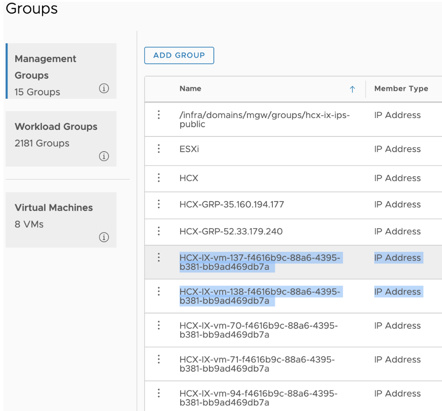Click three-dot menu for HCX-GRP-35.160.194.177
This screenshot has width=442, height=411.
click(159, 204)
